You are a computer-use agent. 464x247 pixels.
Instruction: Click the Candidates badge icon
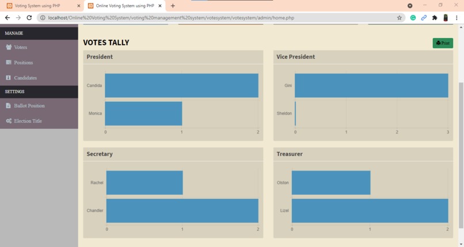coord(8,78)
